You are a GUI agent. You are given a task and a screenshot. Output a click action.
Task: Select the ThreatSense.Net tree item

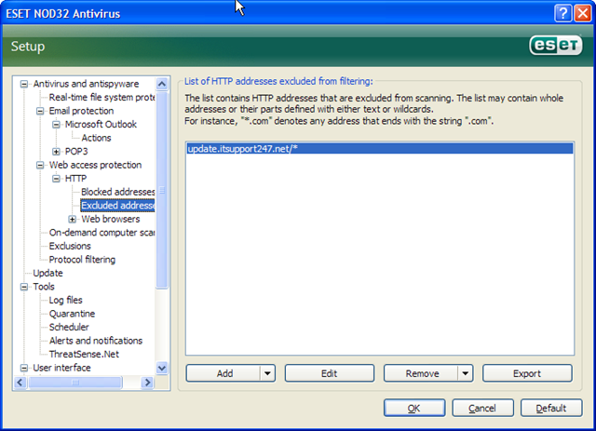pos(84,355)
